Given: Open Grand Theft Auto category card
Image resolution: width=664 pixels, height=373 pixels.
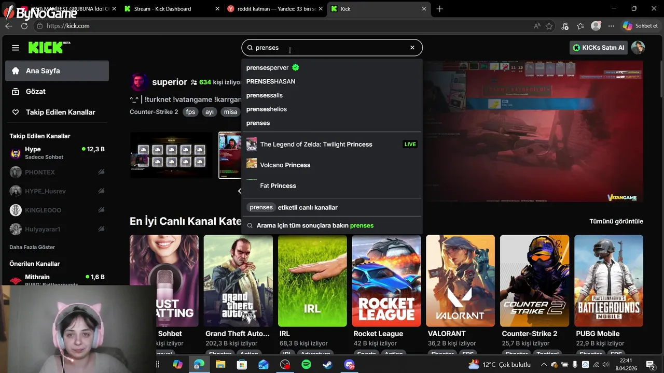Looking at the screenshot, I should click(238, 281).
